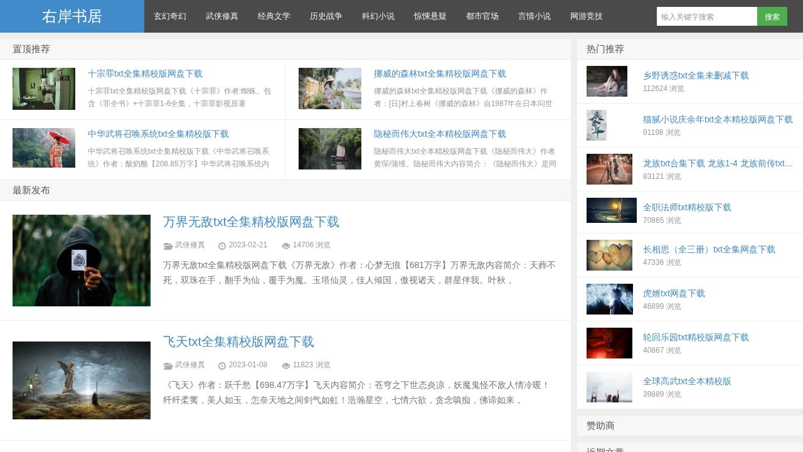This screenshot has width=803, height=452.
Task: Click the eye icon beside 14706 浏览
Action: point(286,245)
